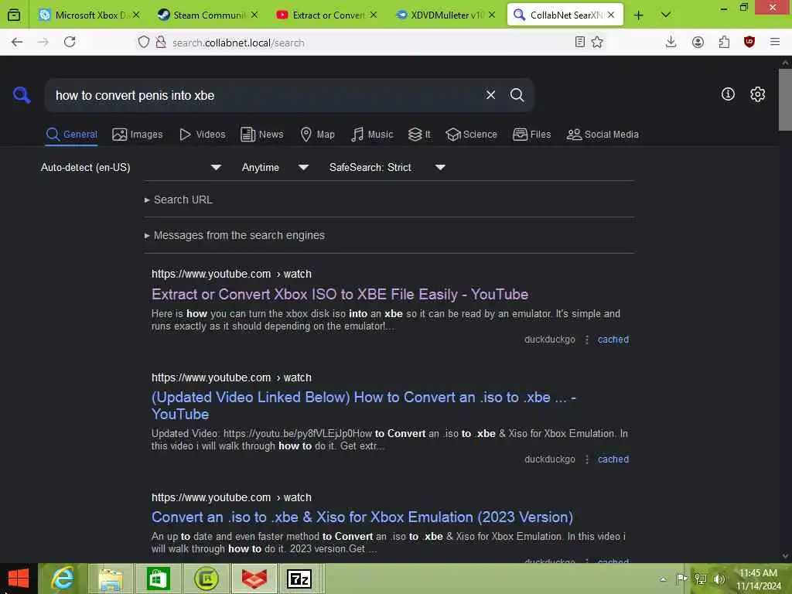Open cached link for first result
792x594 pixels.
click(x=613, y=340)
